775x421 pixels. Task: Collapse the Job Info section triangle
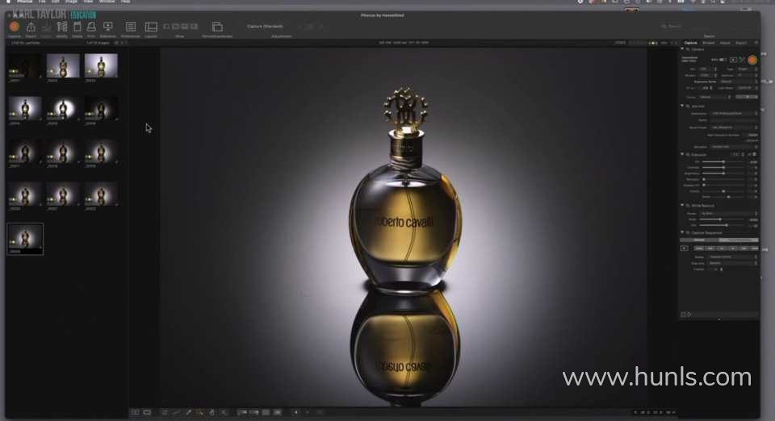(x=683, y=106)
